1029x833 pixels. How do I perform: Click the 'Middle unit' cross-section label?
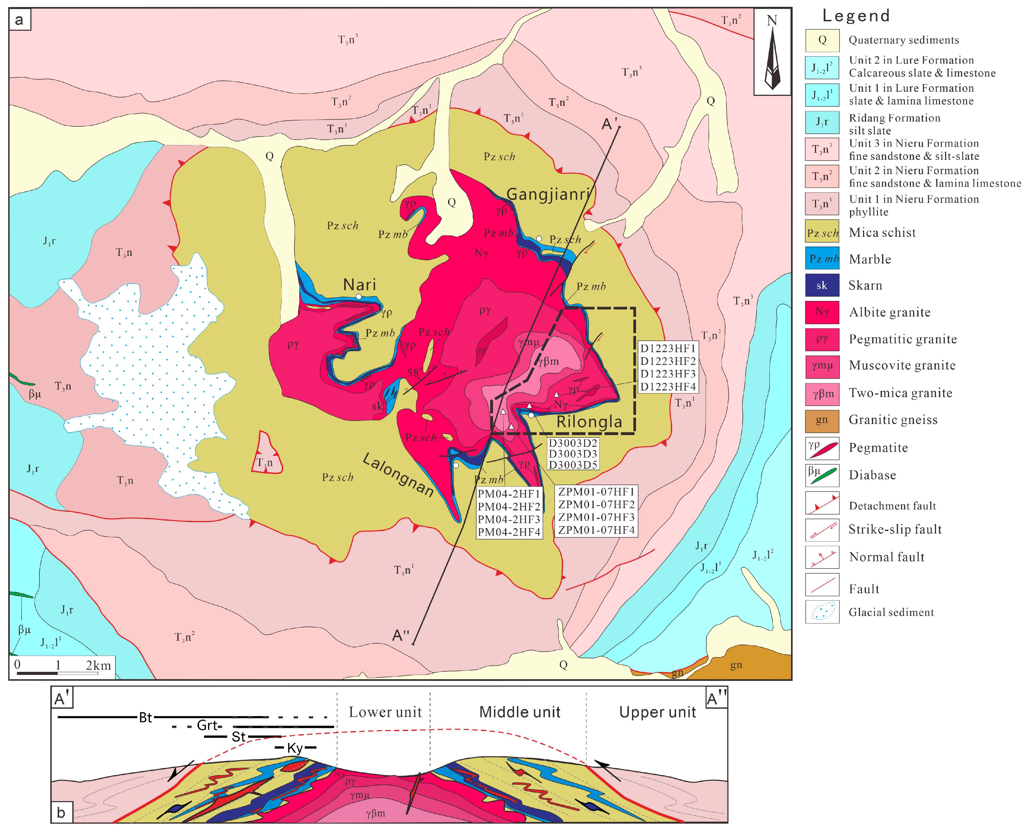(x=519, y=712)
